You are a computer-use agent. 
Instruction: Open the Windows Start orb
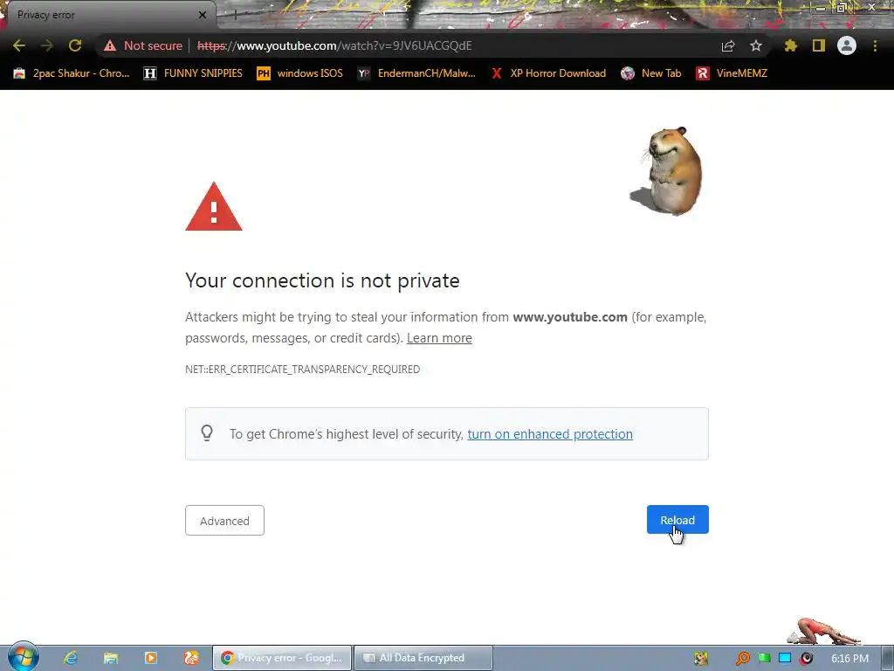[23, 657]
